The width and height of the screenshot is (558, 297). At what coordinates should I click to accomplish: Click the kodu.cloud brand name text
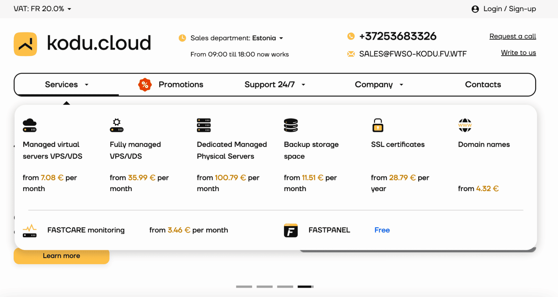tap(99, 43)
